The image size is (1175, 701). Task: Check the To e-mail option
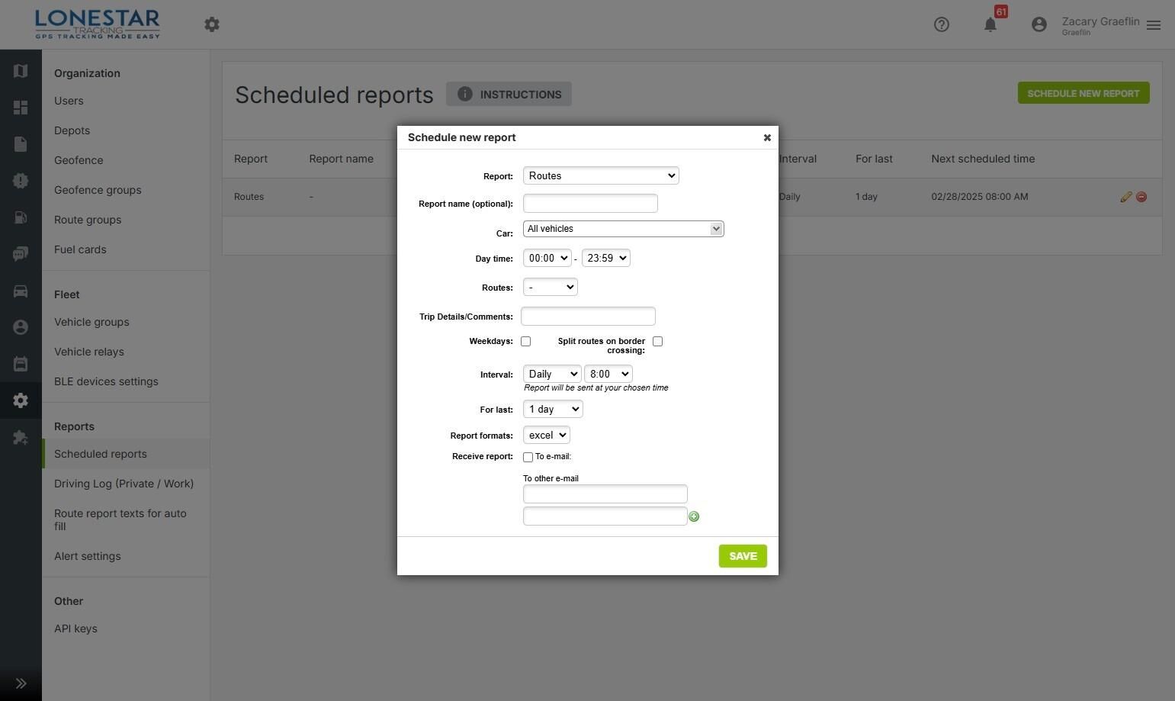pyautogui.click(x=528, y=457)
